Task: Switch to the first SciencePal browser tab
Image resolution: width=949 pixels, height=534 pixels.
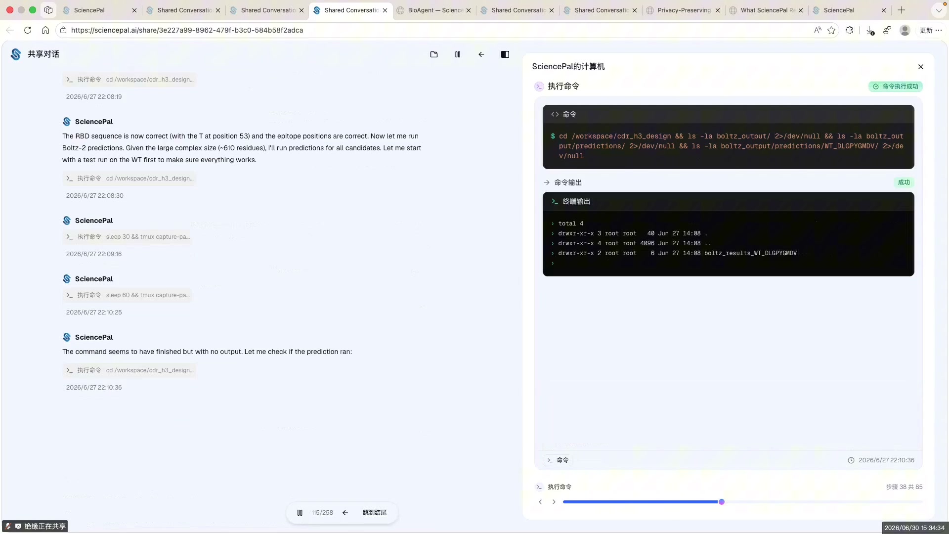Action: (99, 10)
